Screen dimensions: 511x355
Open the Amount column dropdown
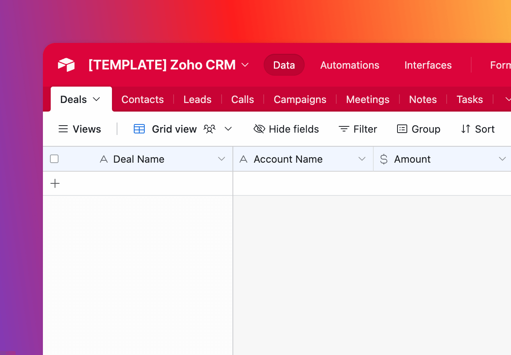click(502, 159)
